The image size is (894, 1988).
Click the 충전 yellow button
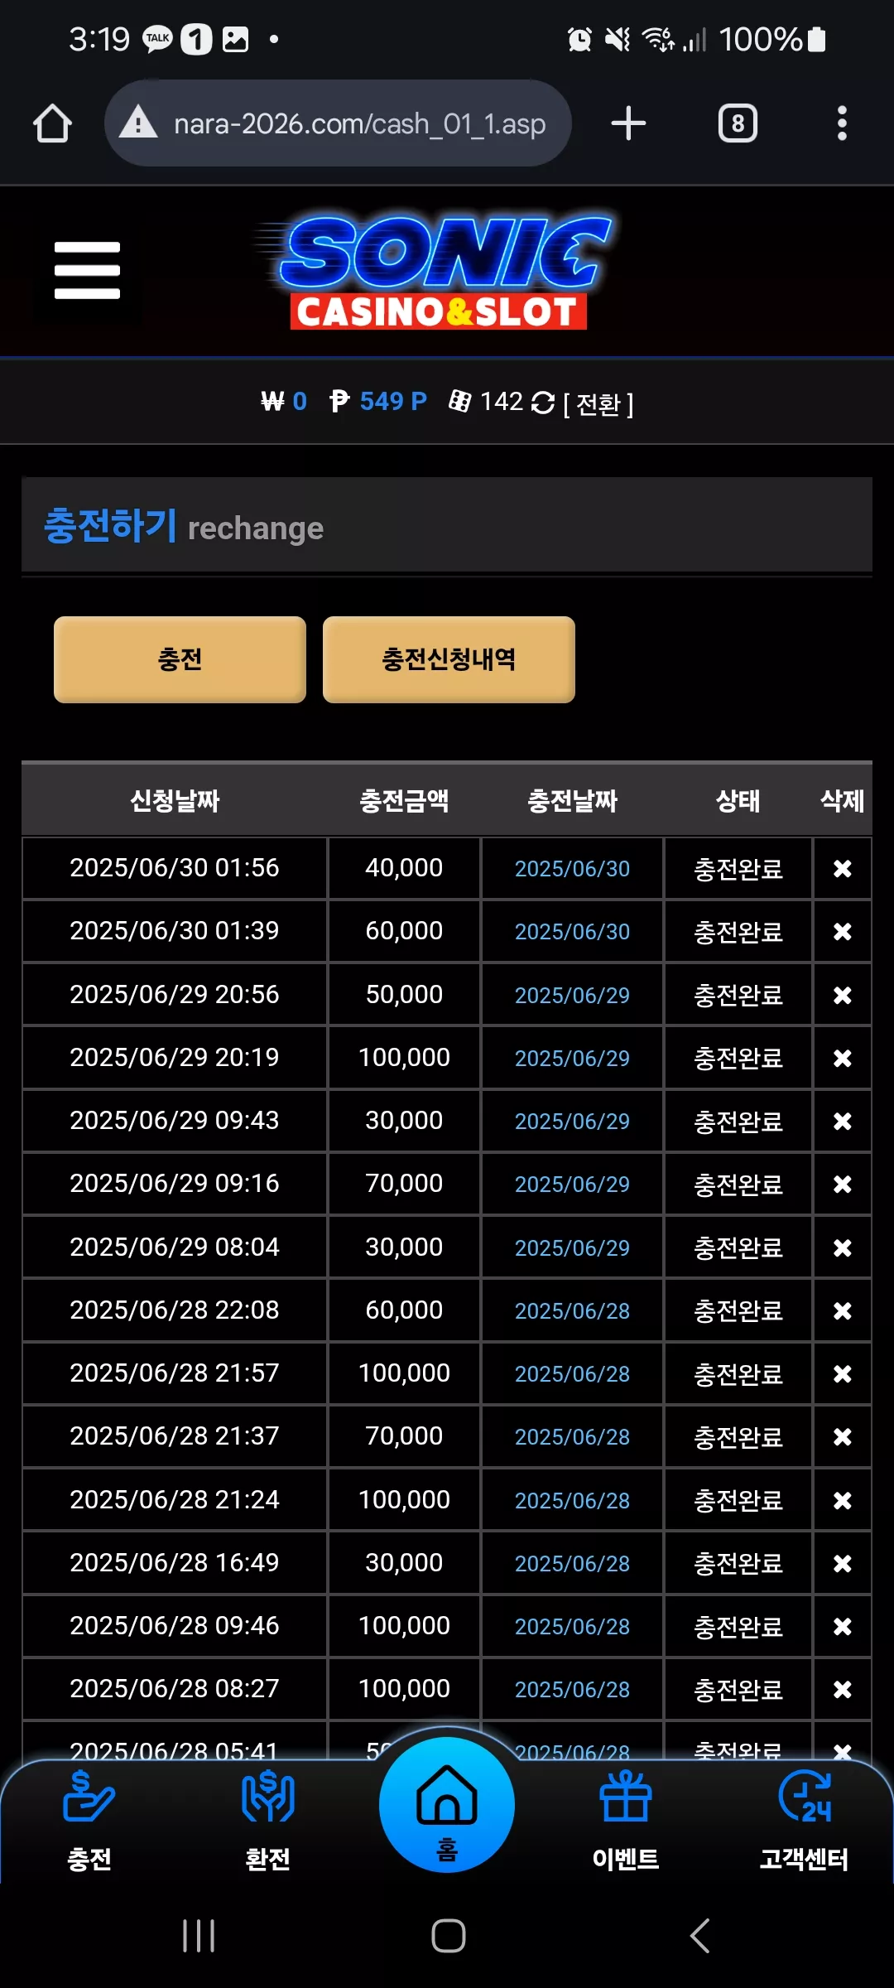click(x=180, y=659)
